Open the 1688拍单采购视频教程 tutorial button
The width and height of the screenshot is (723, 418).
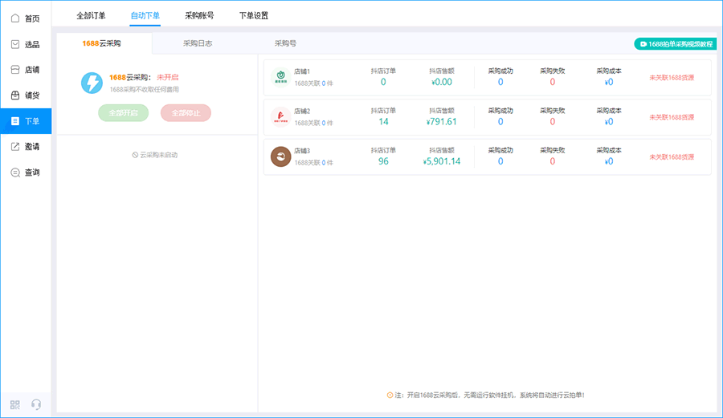(x=675, y=44)
